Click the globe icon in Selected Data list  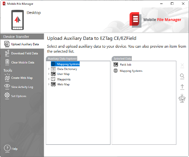pos(116,71)
